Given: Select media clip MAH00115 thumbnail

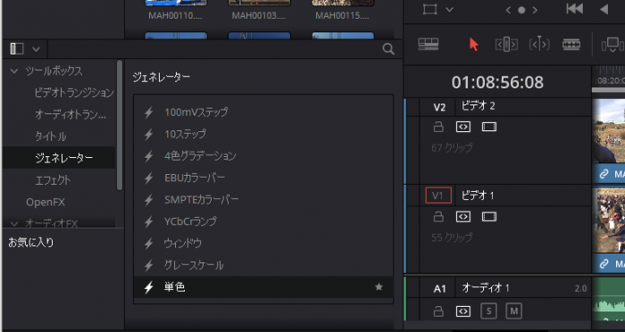Looking at the screenshot, I should (342, 3).
